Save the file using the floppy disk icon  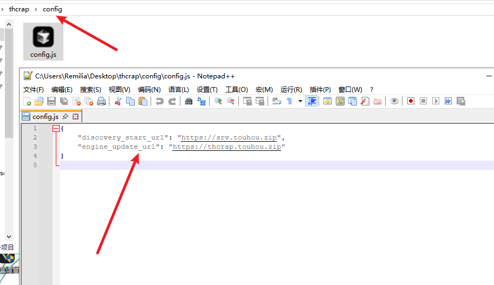51,101
